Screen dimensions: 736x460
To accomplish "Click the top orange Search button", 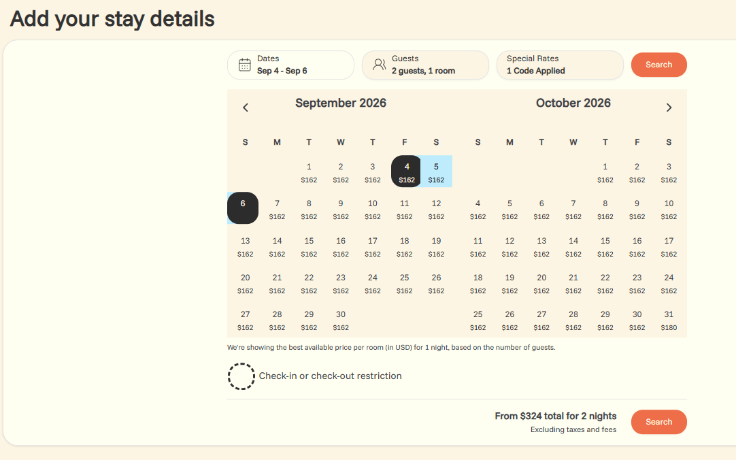I will point(658,65).
